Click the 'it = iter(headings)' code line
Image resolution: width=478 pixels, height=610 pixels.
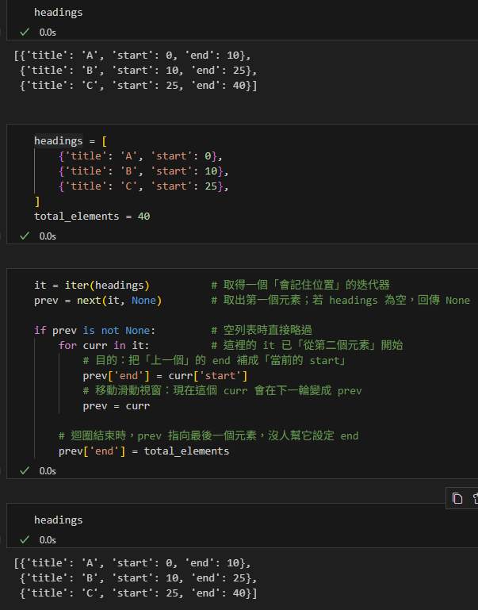(x=91, y=285)
